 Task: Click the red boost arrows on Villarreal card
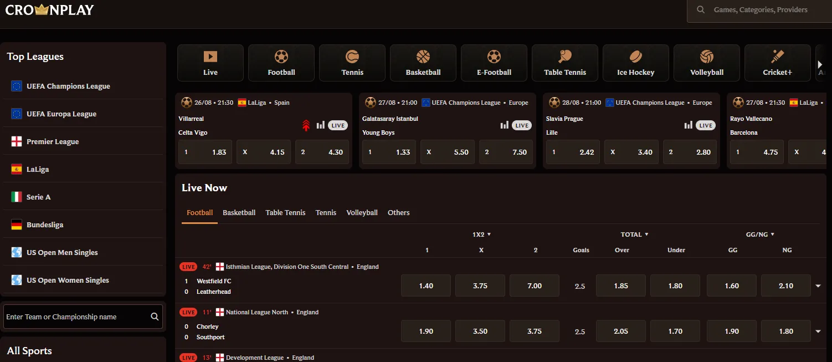(x=306, y=125)
